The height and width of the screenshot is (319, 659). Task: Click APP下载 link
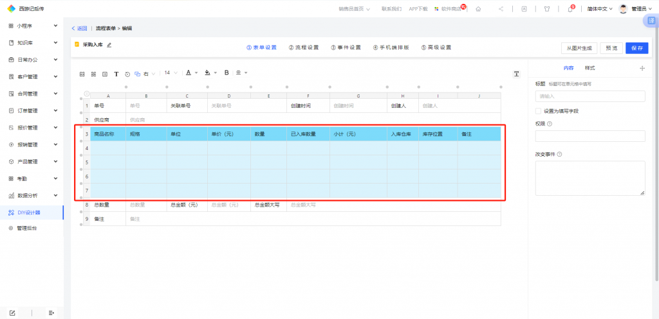418,9
